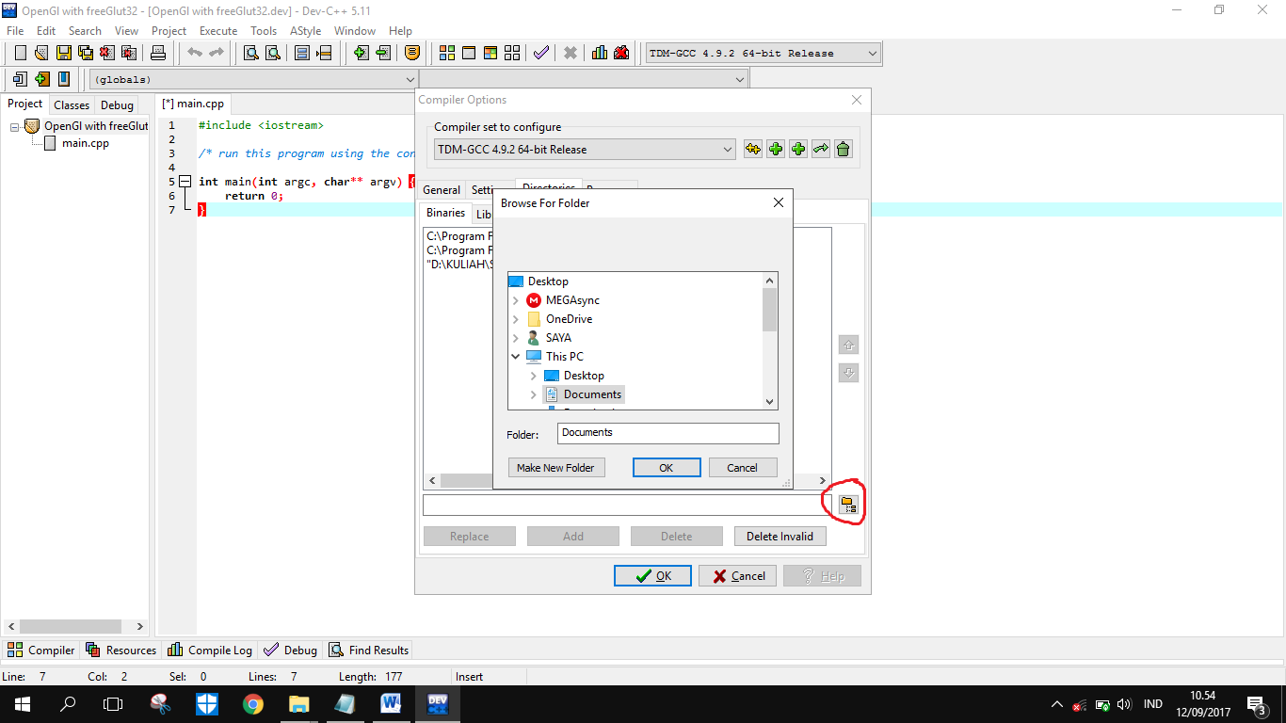Click inside the Folder name field
This screenshot has height=723, width=1286.
click(x=667, y=433)
